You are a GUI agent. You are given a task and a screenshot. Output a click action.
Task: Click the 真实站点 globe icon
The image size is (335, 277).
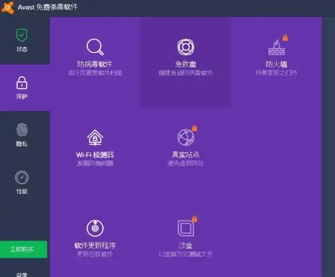[186, 137]
